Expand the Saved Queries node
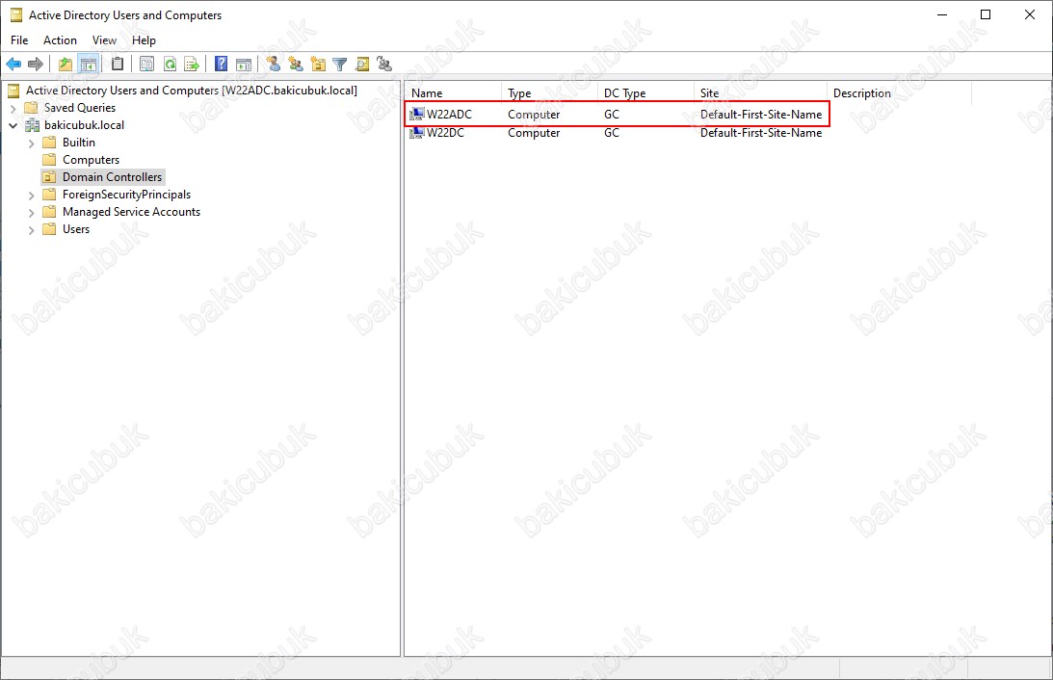This screenshot has width=1053, height=680. [13, 108]
